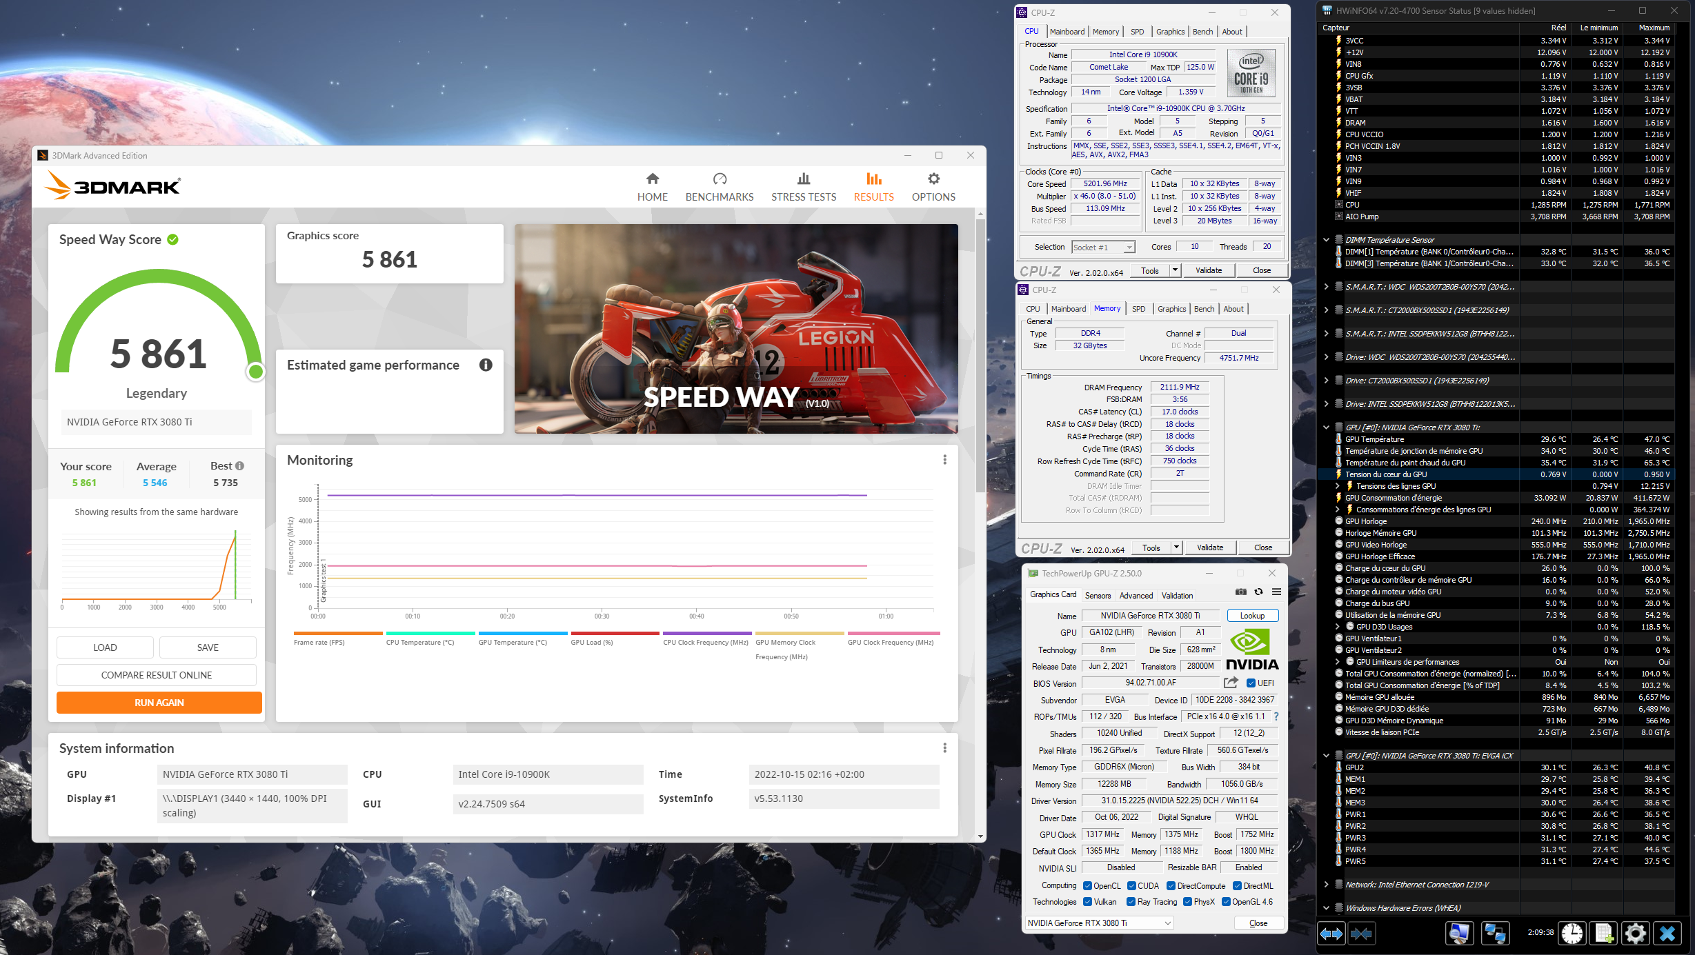Click the GPU-Z refresh icon
The height and width of the screenshot is (955, 1695).
tap(1258, 592)
